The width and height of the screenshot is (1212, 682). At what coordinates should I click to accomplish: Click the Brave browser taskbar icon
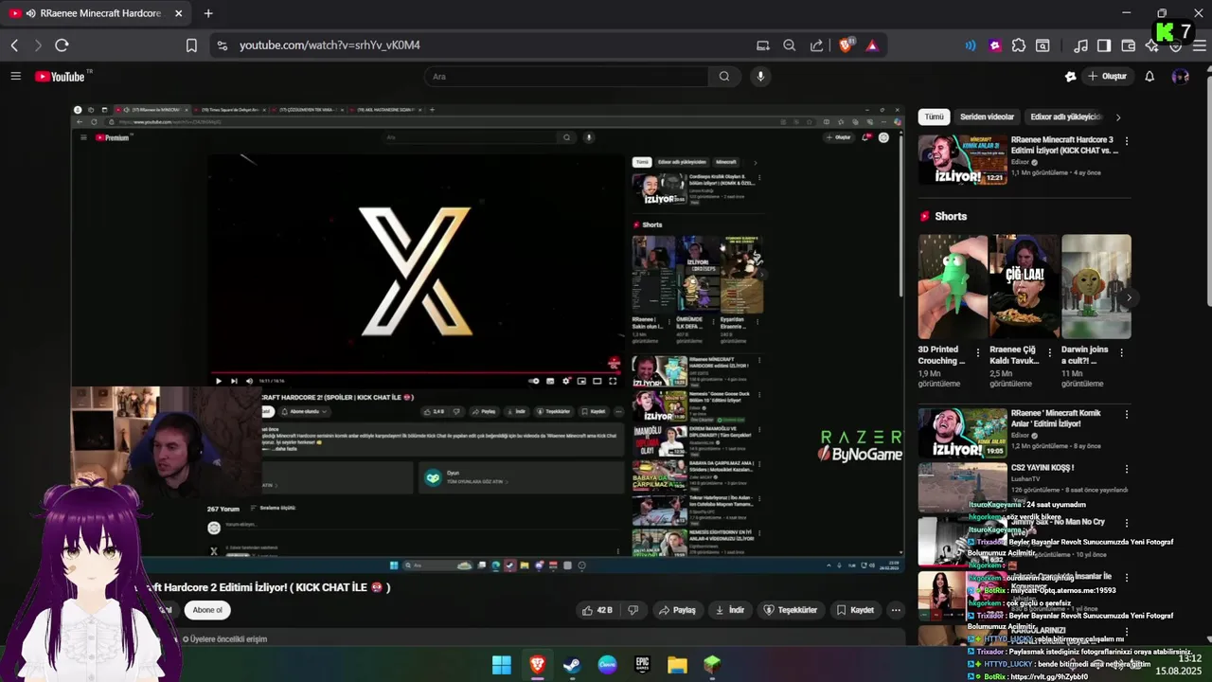tap(537, 665)
